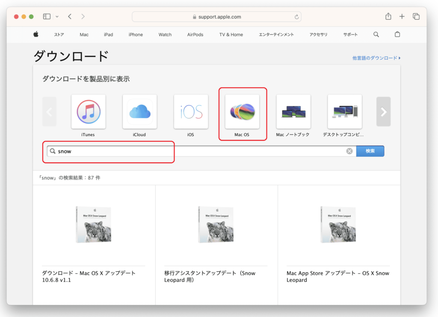Click the ダウンロード page title
Viewport: 438px width, 317px height.
(71, 56)
